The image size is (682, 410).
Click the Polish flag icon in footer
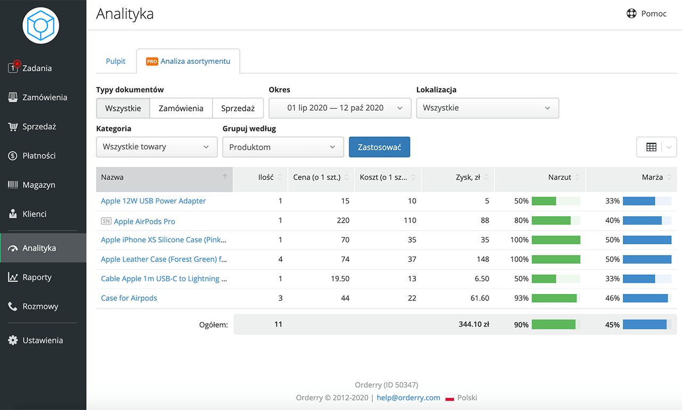[450, 398]
